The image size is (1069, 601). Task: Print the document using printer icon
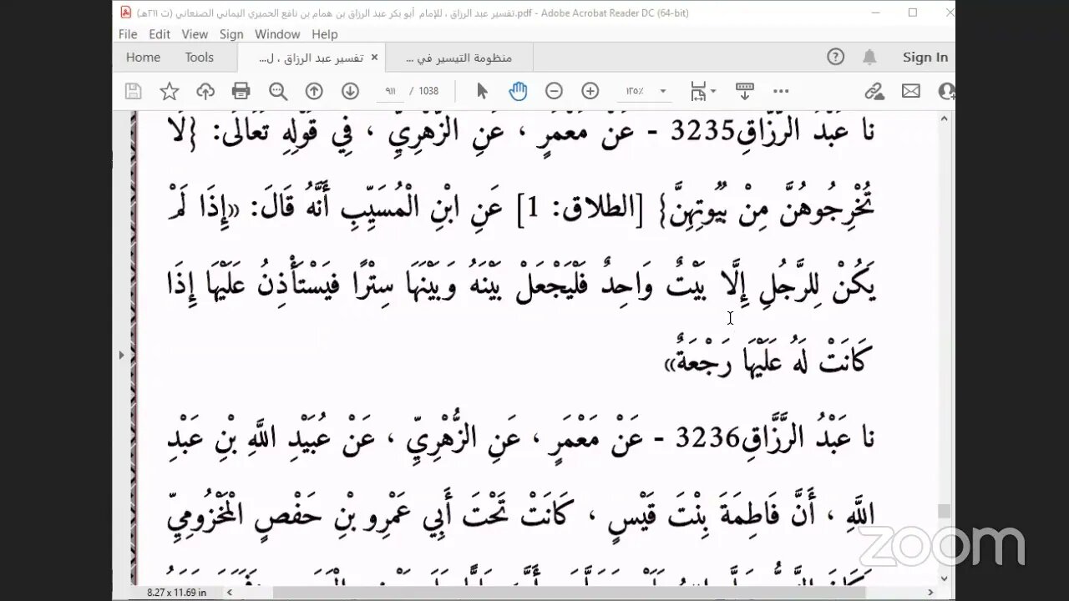coord(241,91)
